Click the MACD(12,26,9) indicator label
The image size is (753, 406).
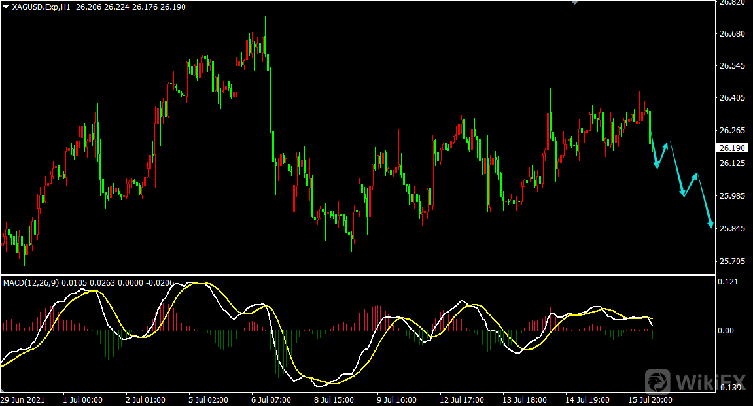tap(31, 282)
